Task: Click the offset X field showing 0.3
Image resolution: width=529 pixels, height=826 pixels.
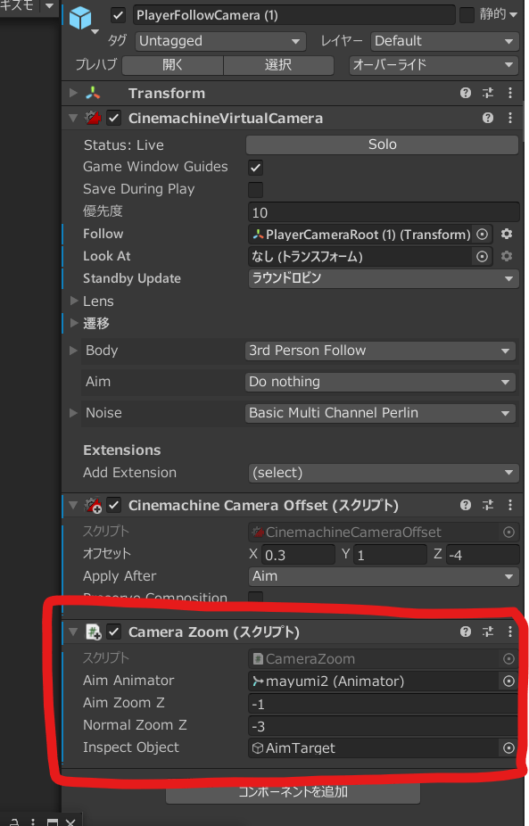Action: tap(298, 555)
